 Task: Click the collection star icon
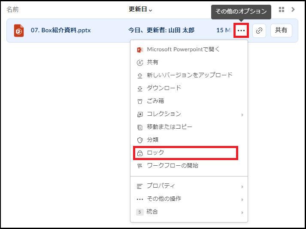point(140,114)
